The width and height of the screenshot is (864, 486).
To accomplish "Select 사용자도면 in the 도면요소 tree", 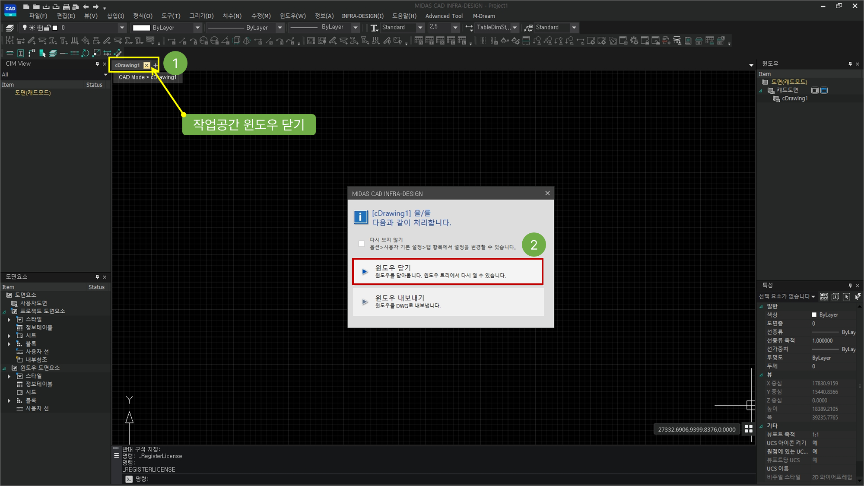I will tap(33, 303).
